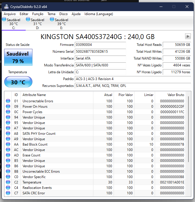Open the Editar menu
Screen dimensions: 195x202
click(x=24, y=14)
